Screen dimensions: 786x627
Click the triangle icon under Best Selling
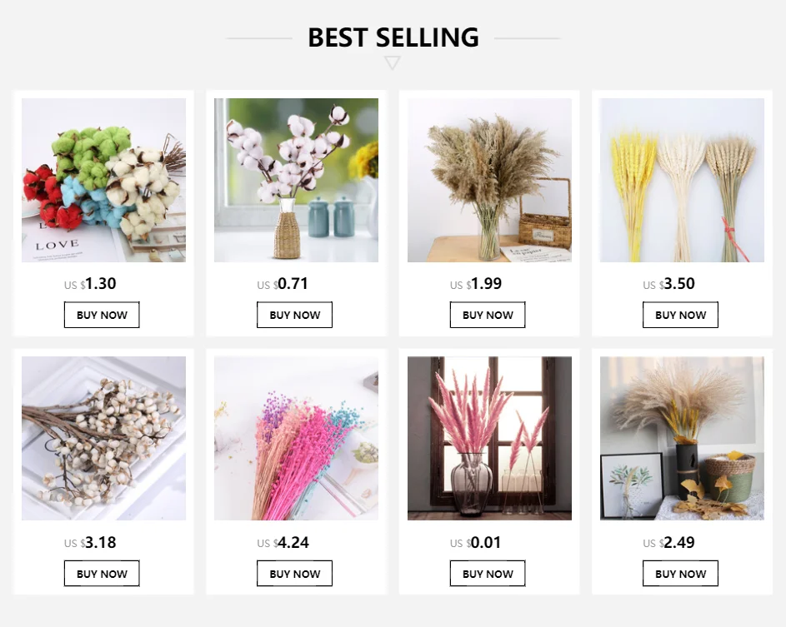[393, 62]
